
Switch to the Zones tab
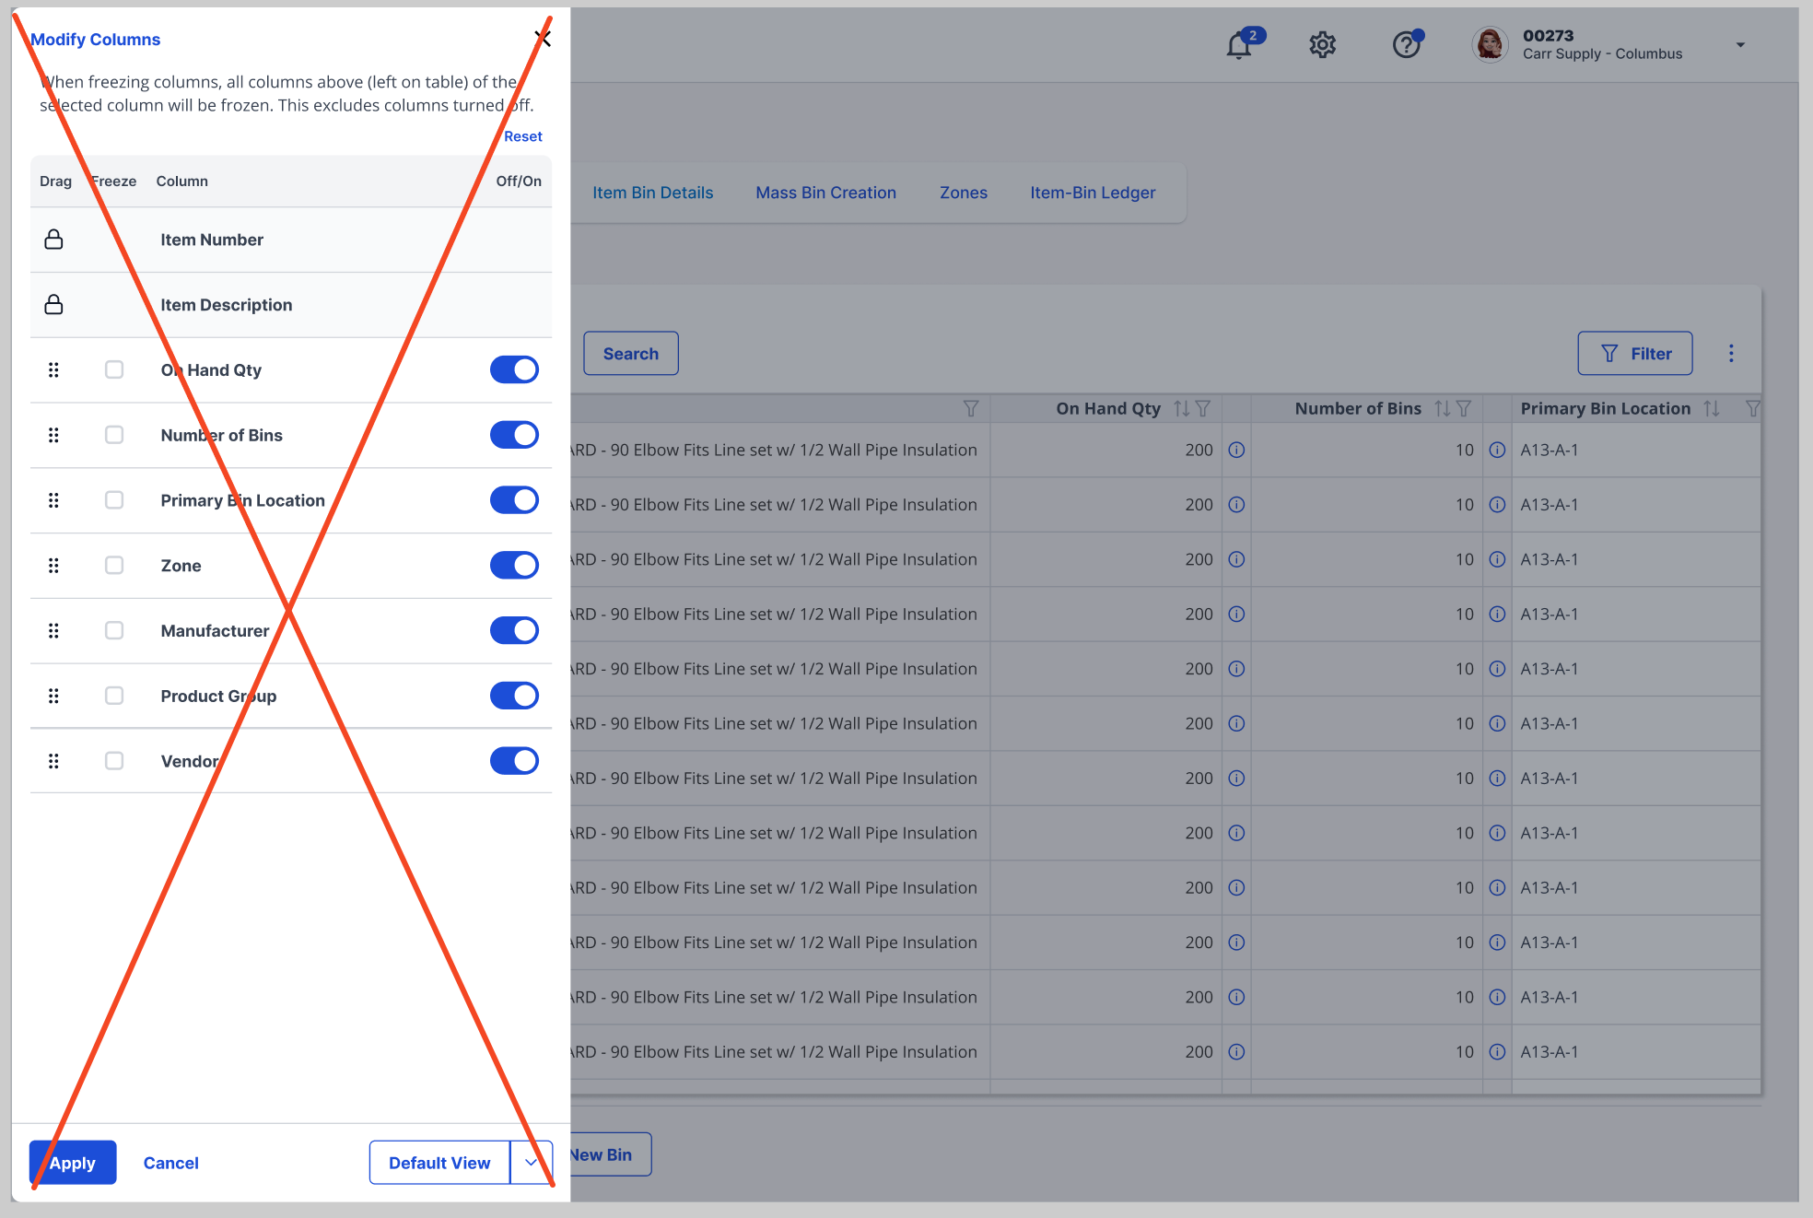point(963,193)
